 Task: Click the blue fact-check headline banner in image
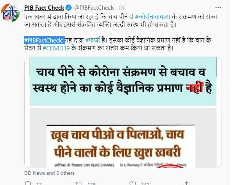(x=123, y=81)
